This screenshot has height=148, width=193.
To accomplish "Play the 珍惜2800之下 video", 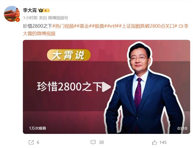I will click(106, 87).
